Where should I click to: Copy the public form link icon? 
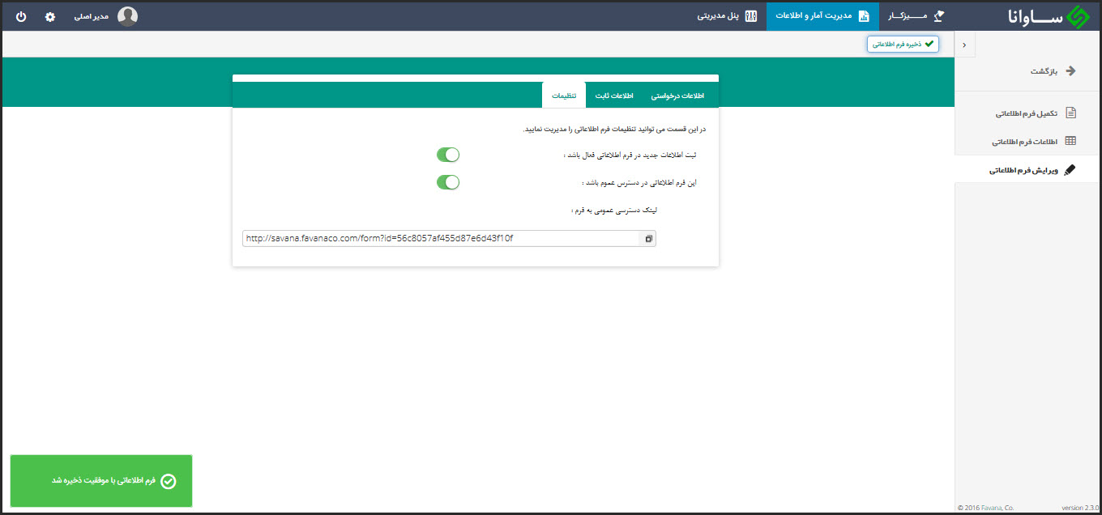pos(648,239)
